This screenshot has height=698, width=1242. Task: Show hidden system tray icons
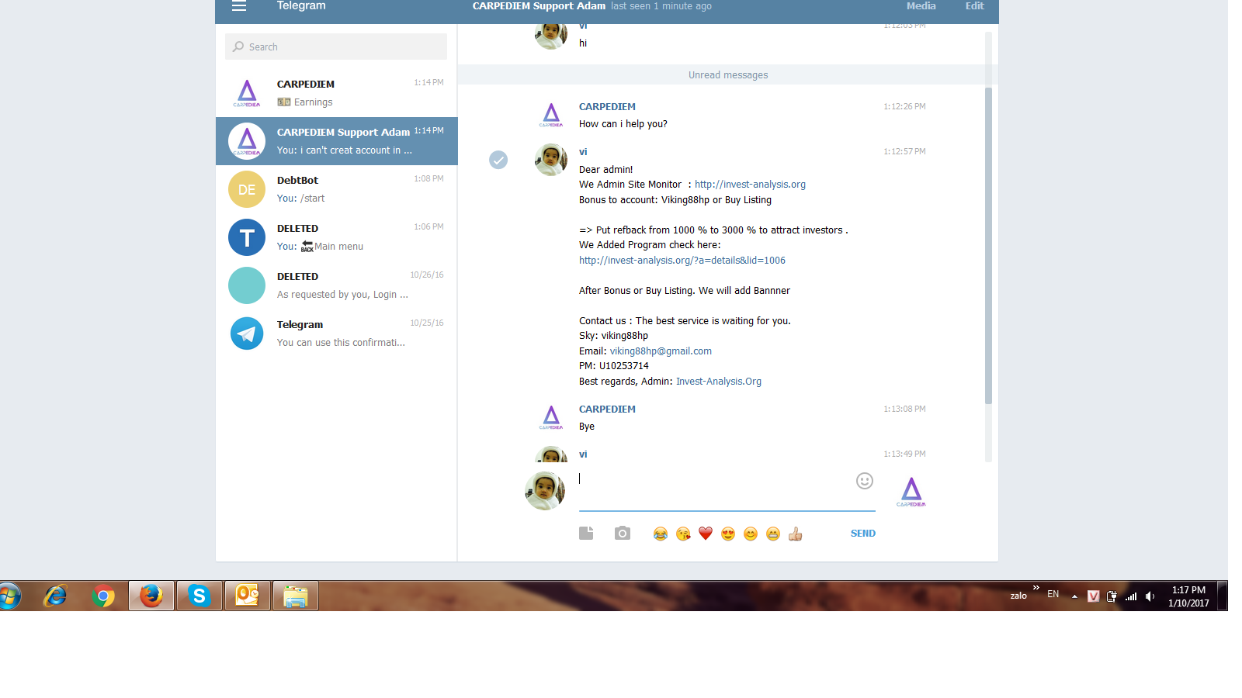1074,596
